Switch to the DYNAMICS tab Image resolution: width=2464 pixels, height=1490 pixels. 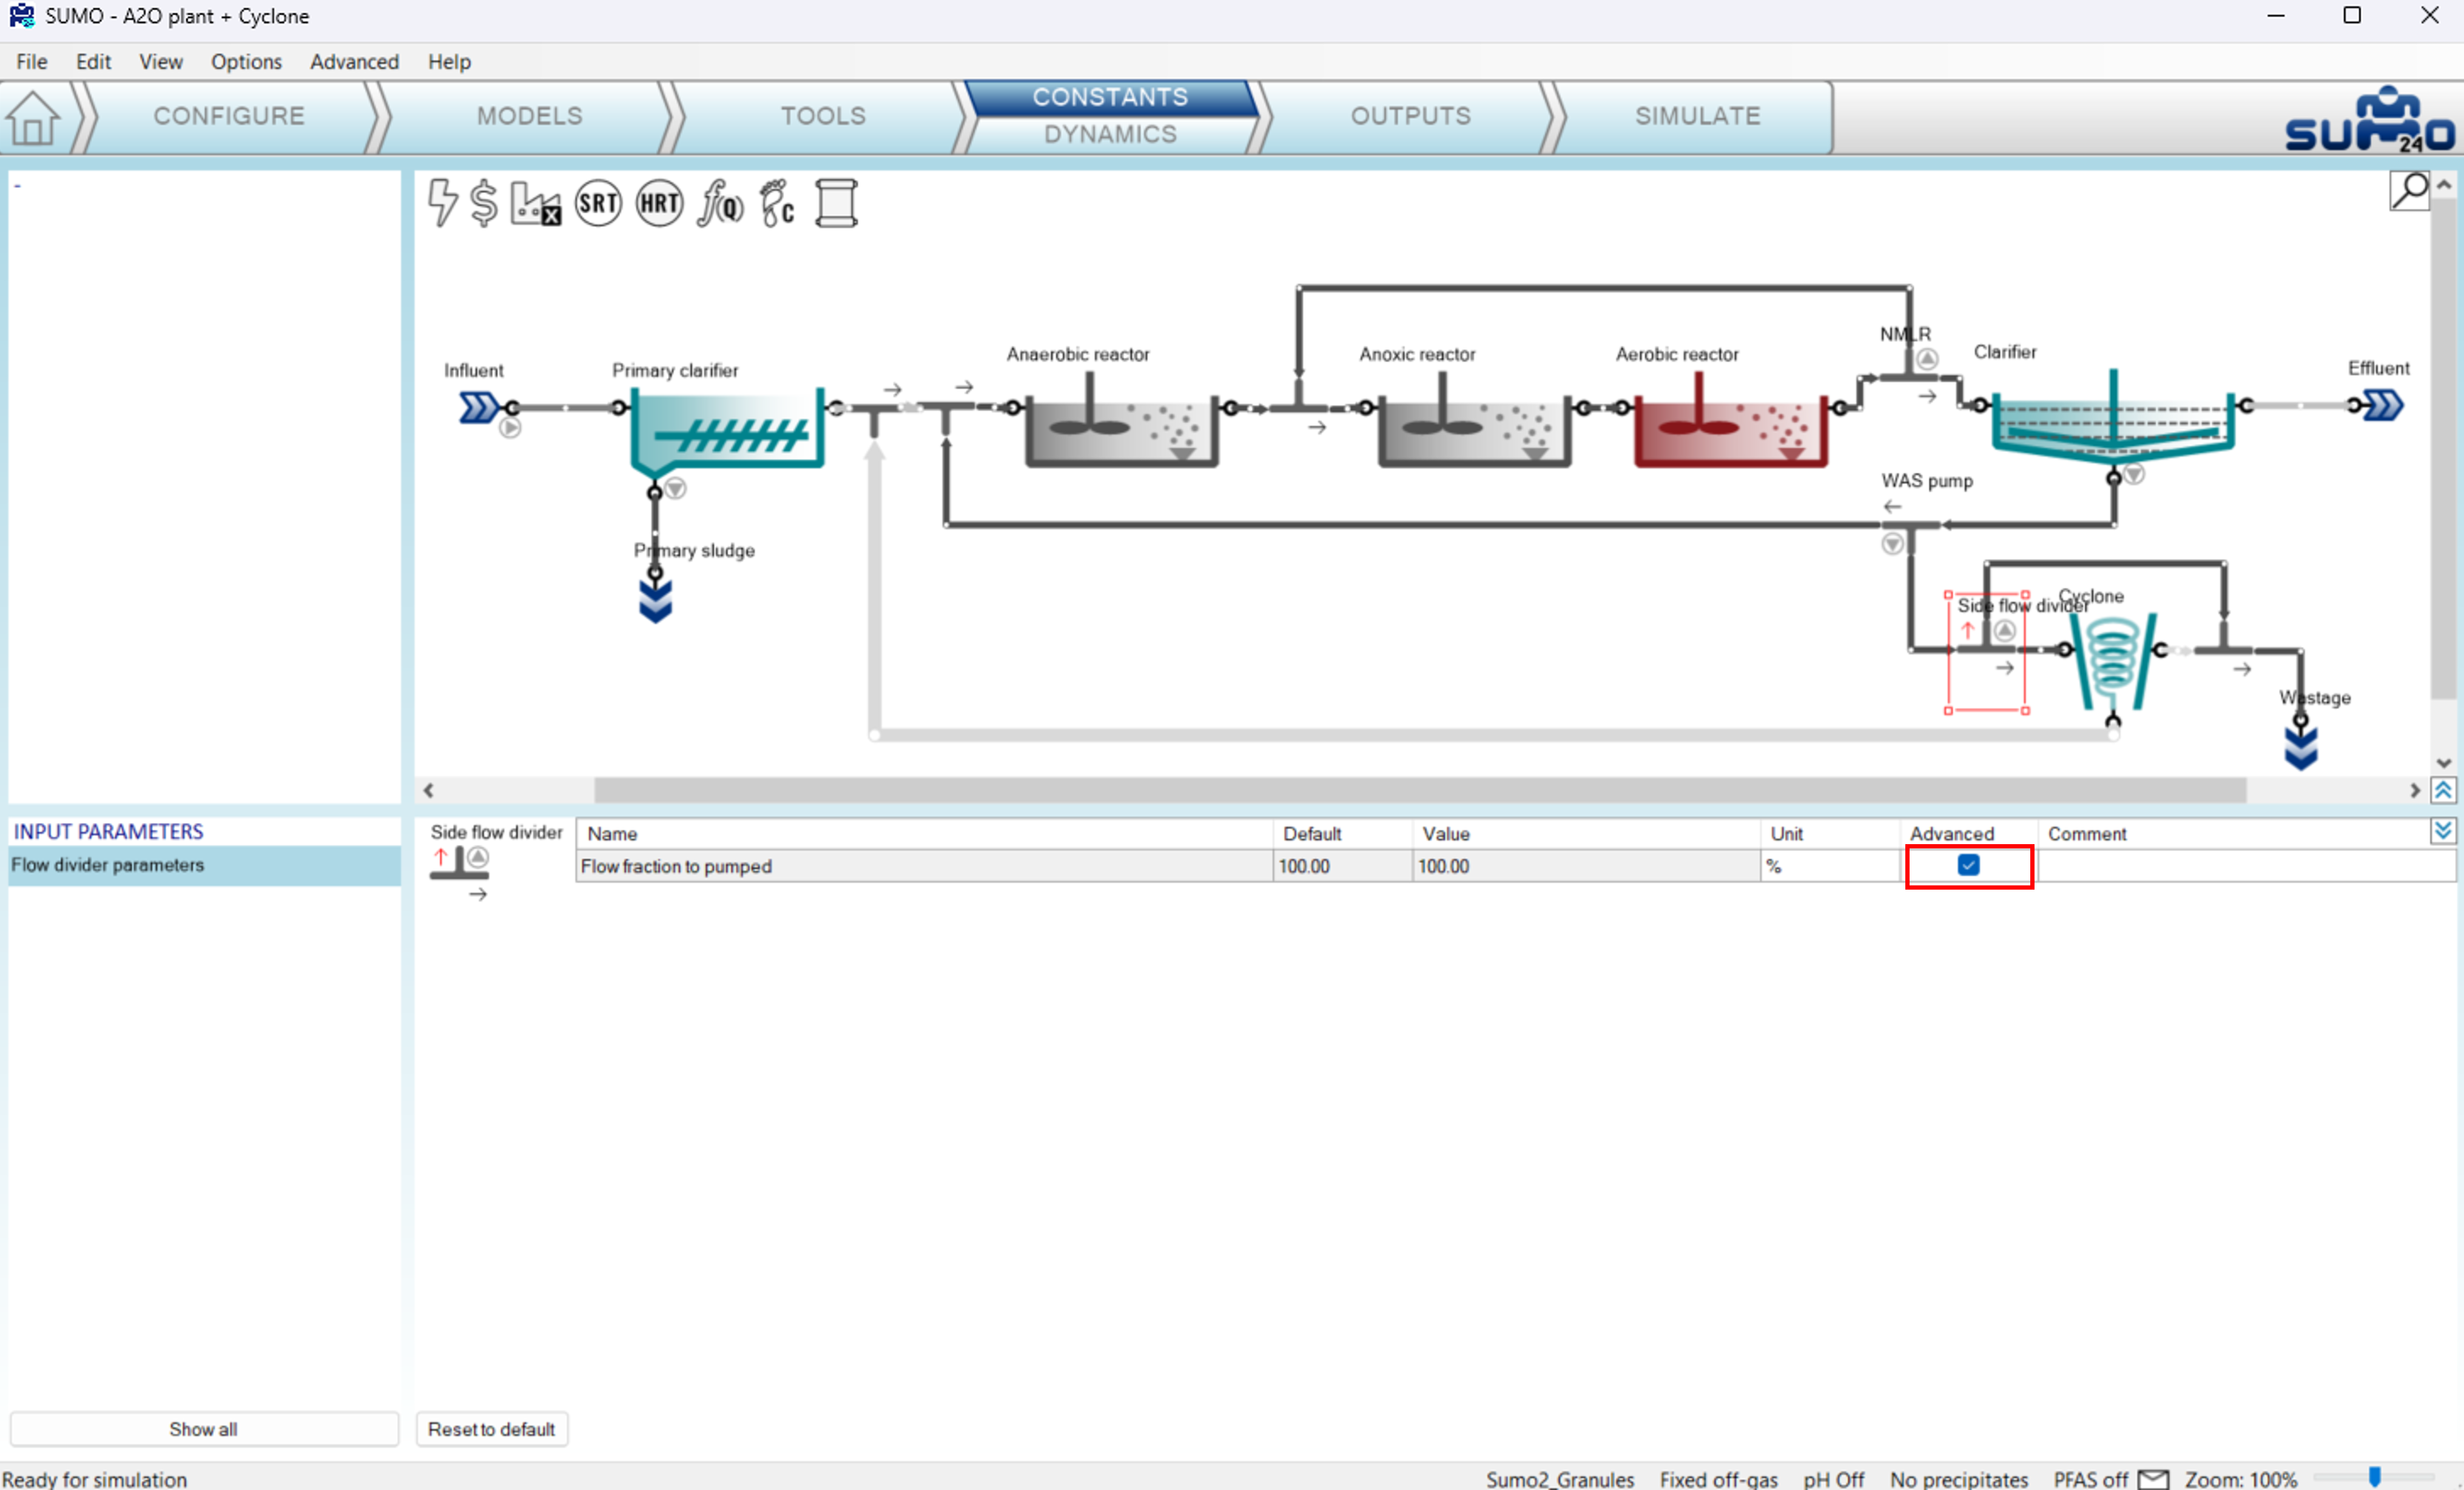(1110, 135)
